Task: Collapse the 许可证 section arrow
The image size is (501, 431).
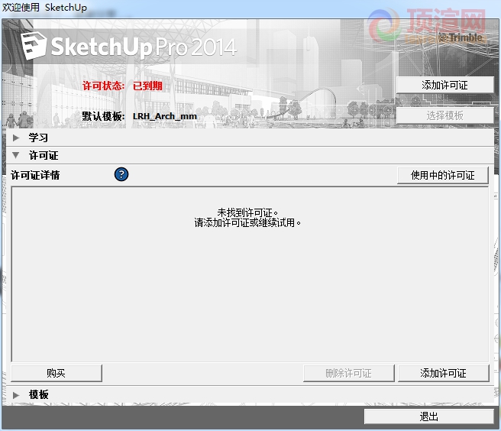Action: tap(15, 155)
